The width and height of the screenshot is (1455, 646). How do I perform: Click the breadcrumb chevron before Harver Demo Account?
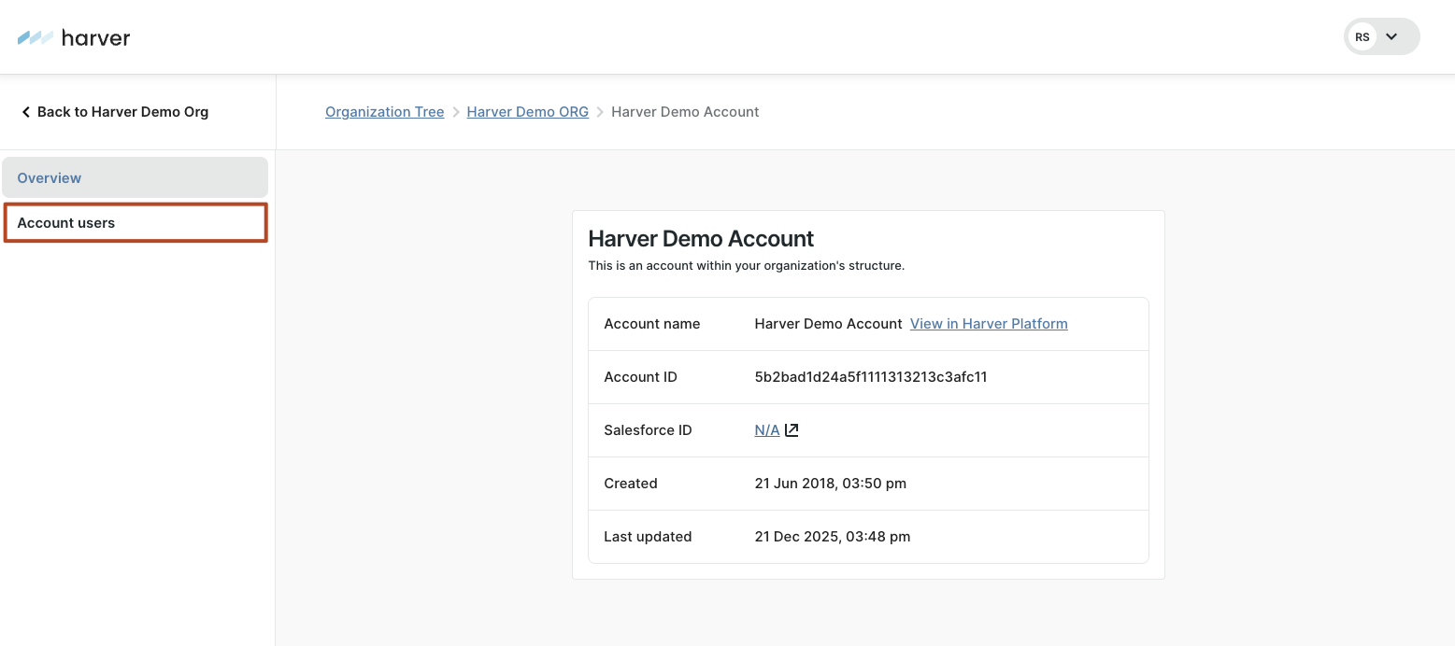[600, 112]
